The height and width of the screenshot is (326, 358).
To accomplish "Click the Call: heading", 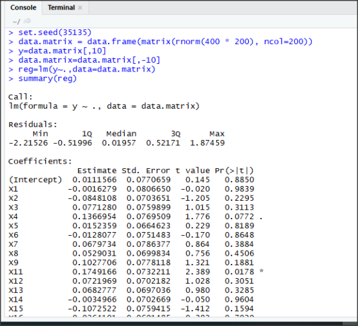I will coord(20,97).
